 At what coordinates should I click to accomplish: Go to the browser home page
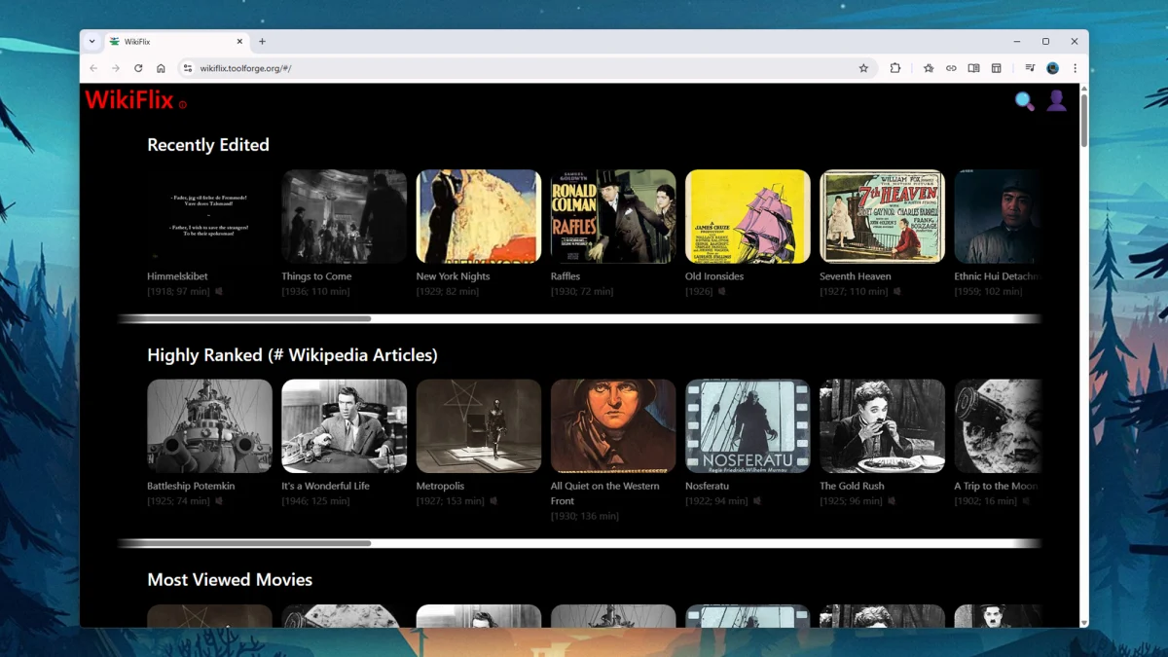[x=161, y=68]
